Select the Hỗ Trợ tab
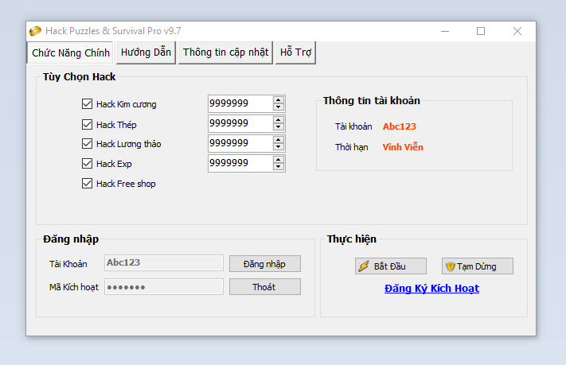Screen dimensions: 566x365 pos(295,52)
